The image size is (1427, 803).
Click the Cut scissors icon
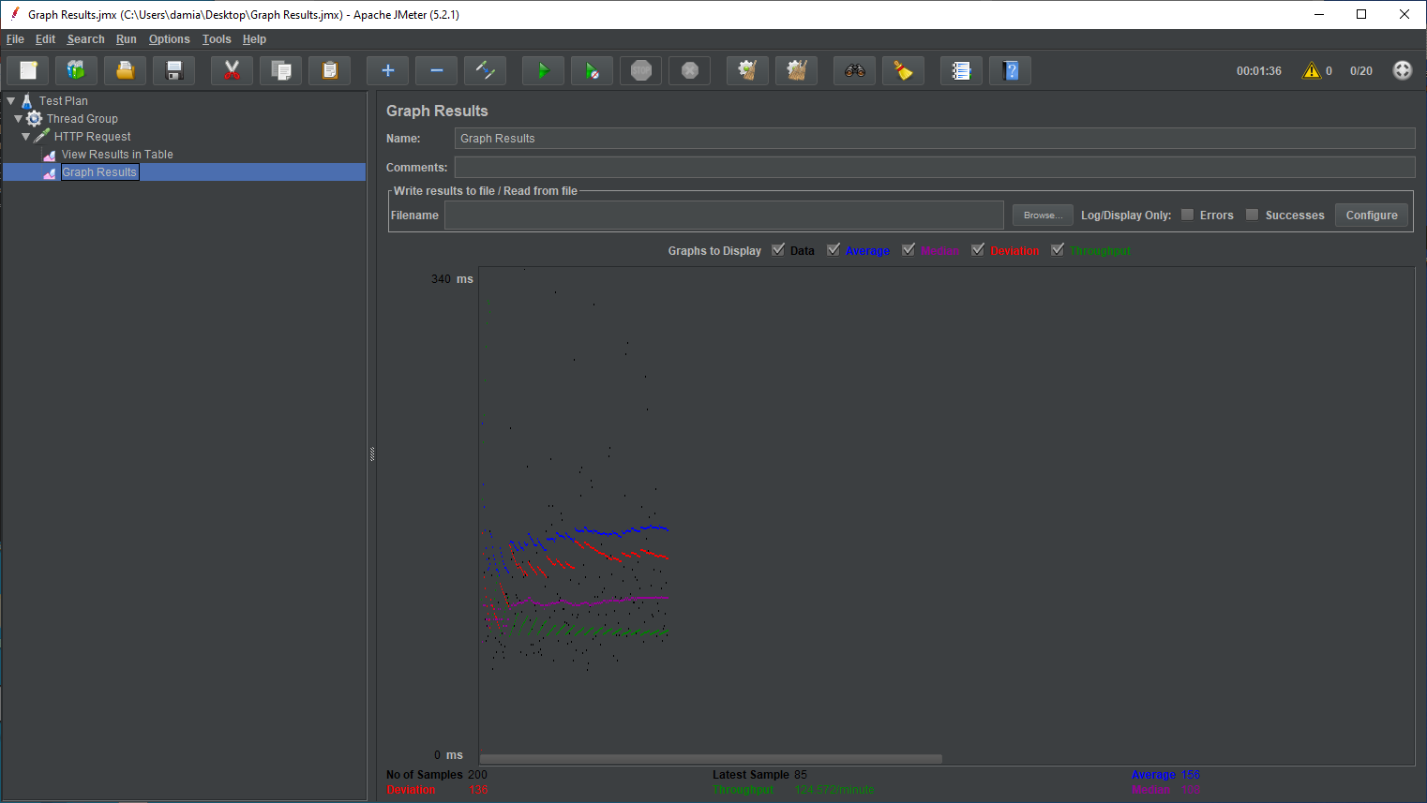point(233,70)
